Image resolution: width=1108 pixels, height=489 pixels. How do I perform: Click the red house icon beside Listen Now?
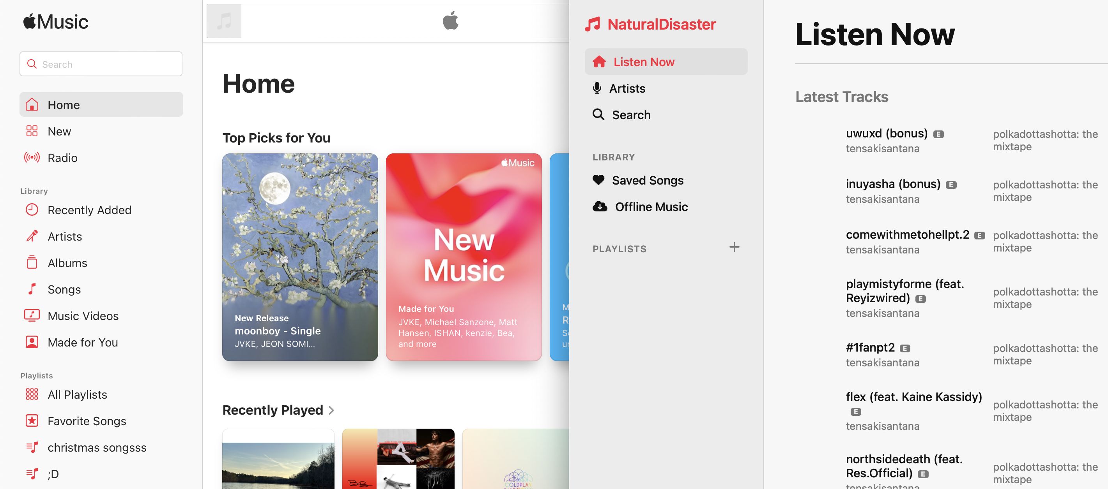[x=599, y=62]
